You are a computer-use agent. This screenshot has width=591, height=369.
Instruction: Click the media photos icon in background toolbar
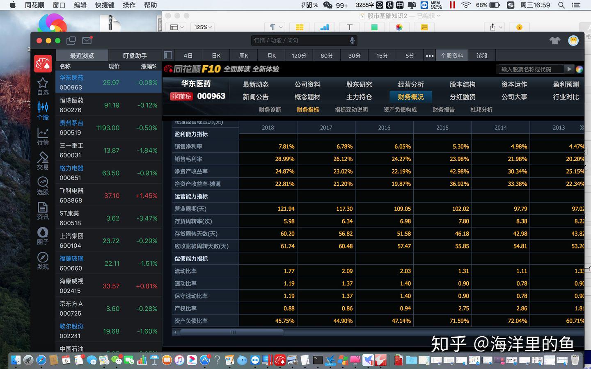[399, 27]
